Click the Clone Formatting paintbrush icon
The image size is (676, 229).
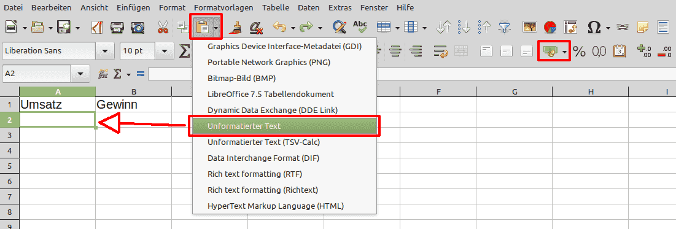click(235, 27)
